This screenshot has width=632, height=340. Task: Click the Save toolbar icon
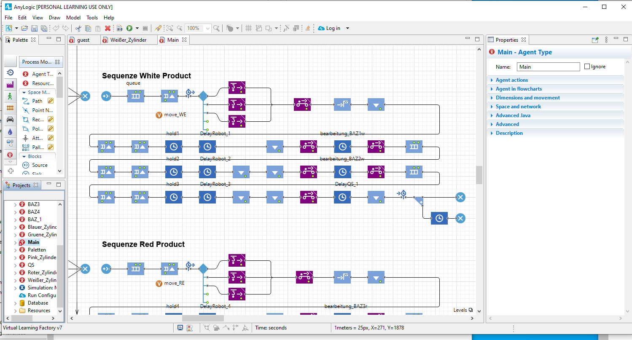click(x=34, y=28)
